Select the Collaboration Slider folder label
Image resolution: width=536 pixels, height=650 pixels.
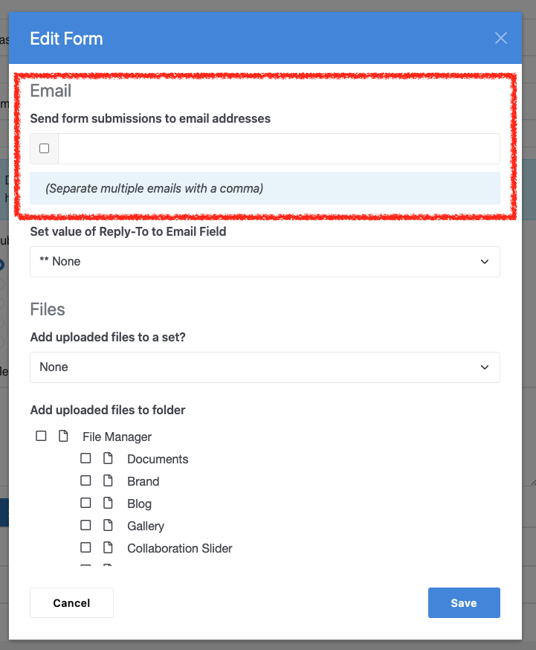coord(179,548)
